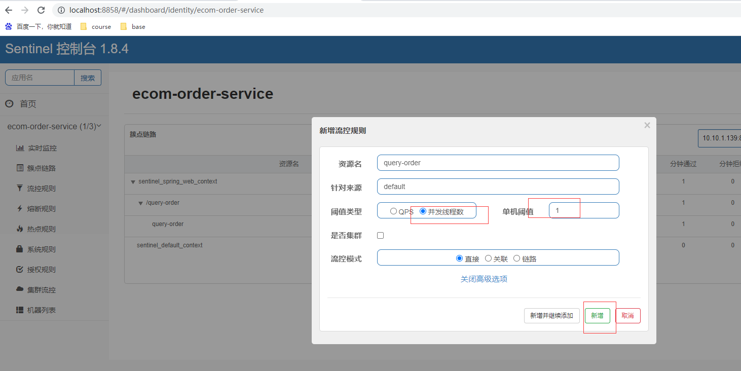Viewport: 741px width, 371px height.
Task: Select the 并发线程数 threshold type
Action: [x=423, y=211]
